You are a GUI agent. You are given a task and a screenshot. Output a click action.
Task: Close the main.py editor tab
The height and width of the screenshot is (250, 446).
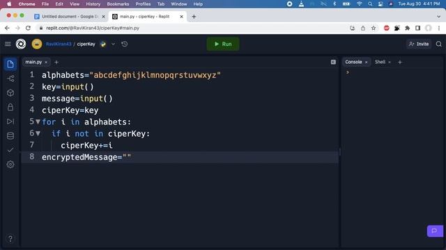(x=46, y=62)
